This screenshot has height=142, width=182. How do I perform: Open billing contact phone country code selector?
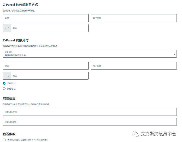pos(7,28)
